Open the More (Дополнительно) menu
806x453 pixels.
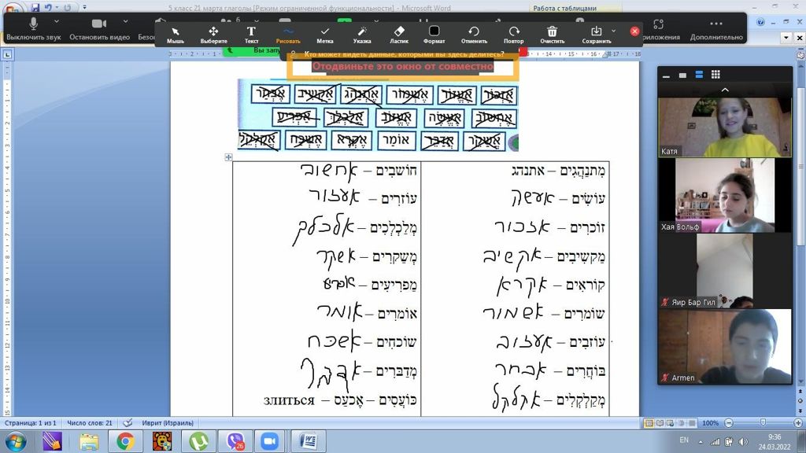pyautogui.click(x=716, y=29)
